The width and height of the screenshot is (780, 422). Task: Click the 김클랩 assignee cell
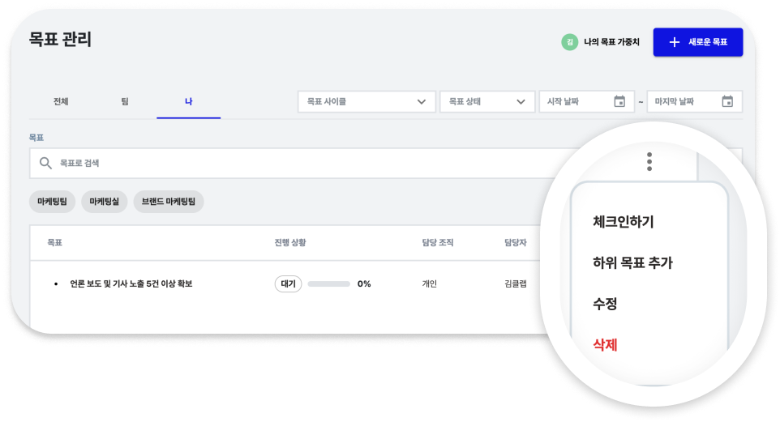(516, 283)
